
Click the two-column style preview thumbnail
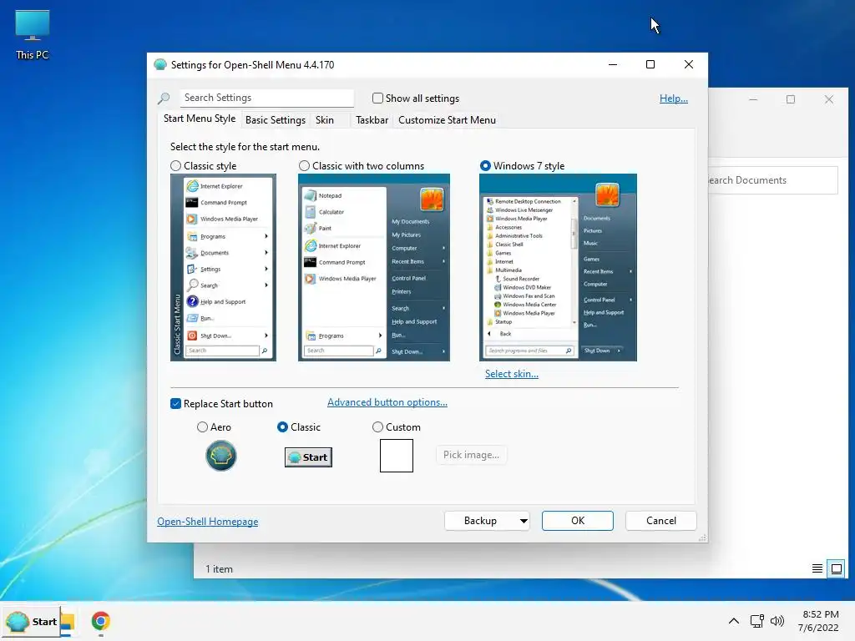click(374, 267)
